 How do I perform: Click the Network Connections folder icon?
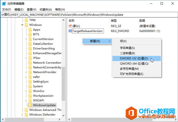tap(30, 63)
